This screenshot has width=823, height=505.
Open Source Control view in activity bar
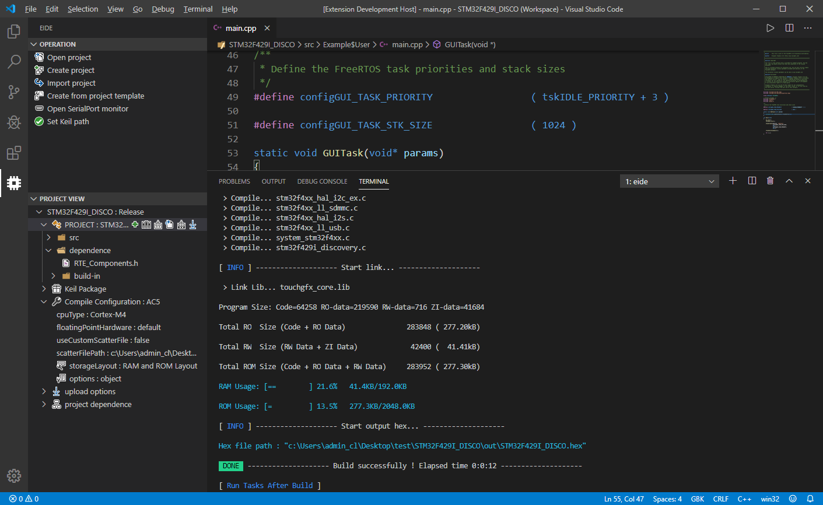pyautogui.click(x=14, y=92)
